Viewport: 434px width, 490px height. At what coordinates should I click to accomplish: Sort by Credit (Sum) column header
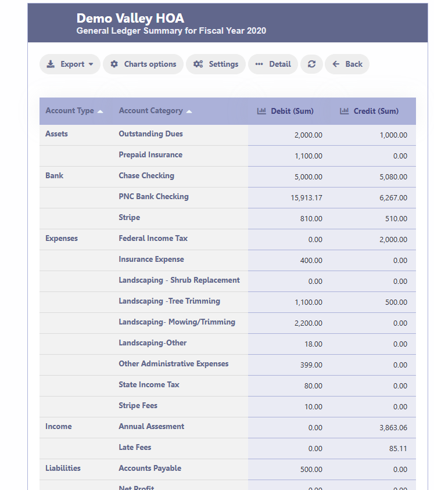point(376,111)
